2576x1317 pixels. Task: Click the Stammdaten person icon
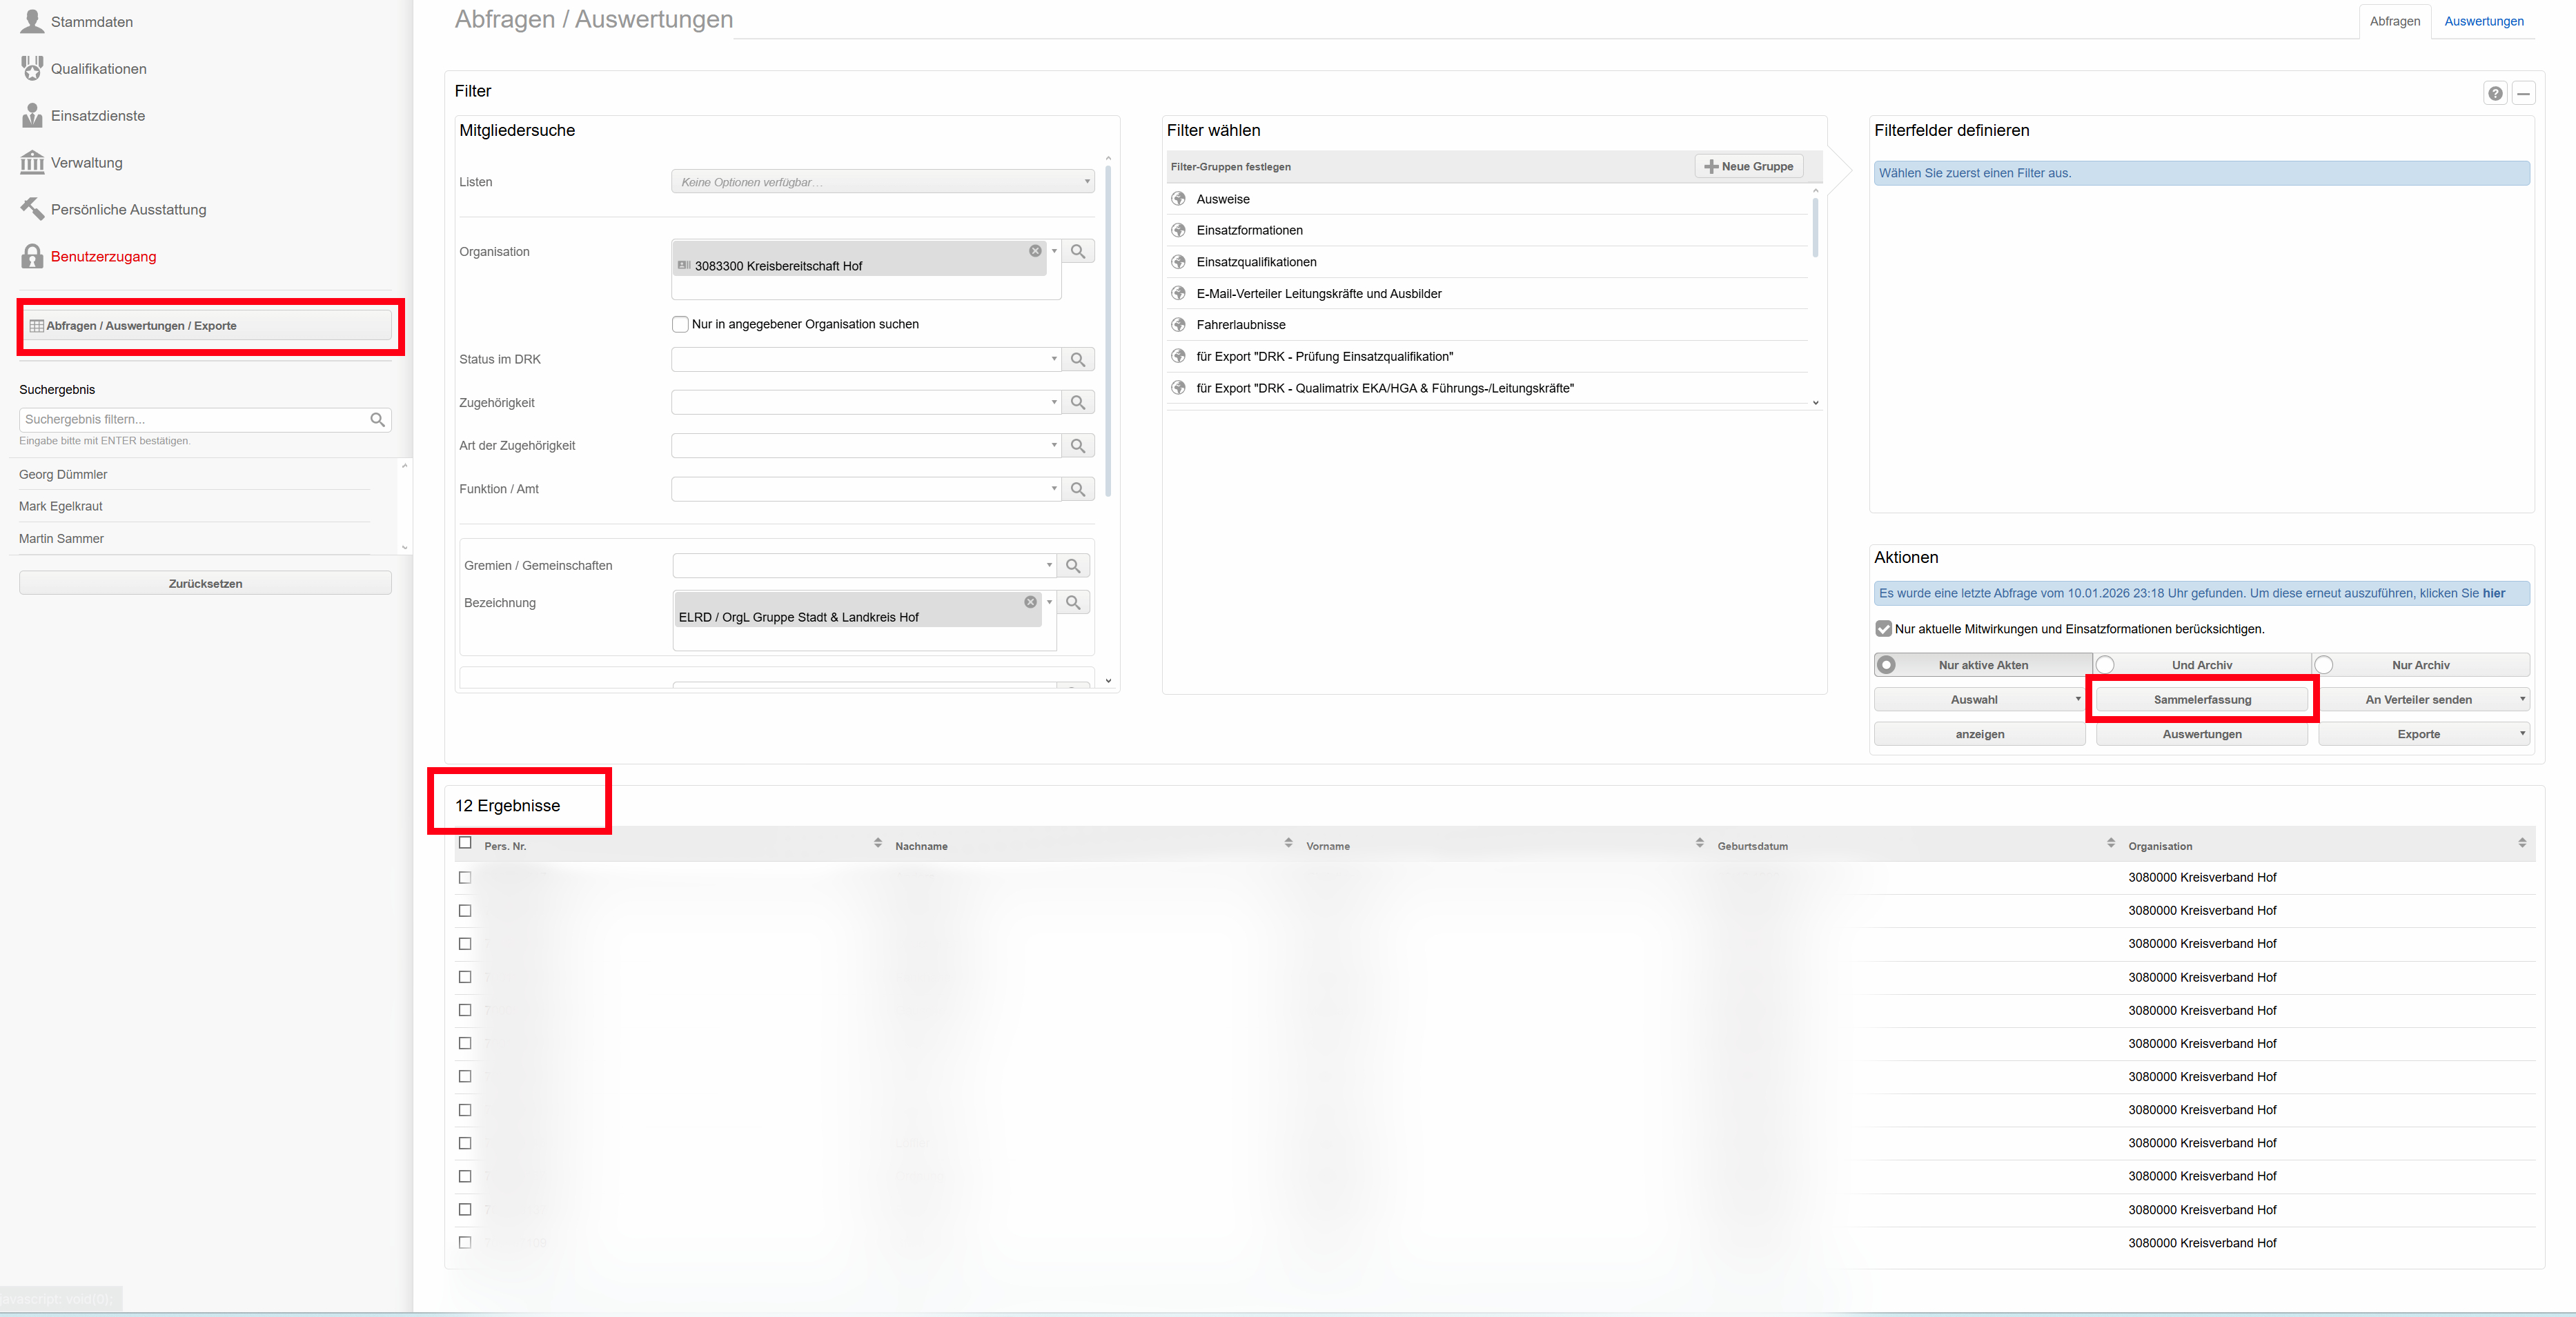32,21
